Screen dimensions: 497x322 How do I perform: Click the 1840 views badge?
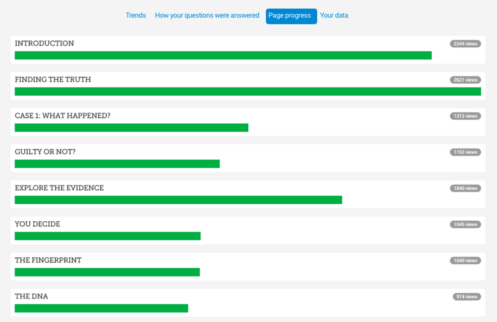[x=465, y=188]
